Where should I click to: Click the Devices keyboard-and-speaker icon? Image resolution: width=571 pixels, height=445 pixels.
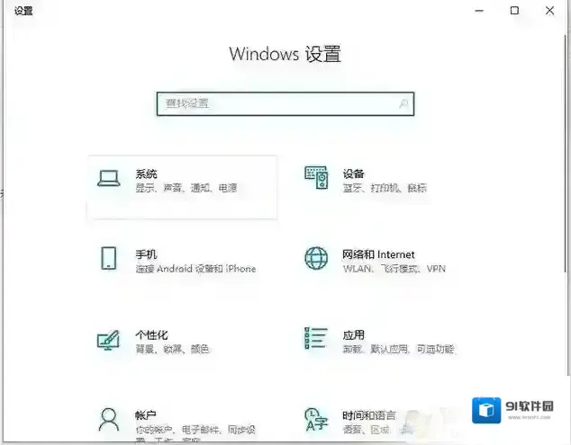[x=316, y=179]
